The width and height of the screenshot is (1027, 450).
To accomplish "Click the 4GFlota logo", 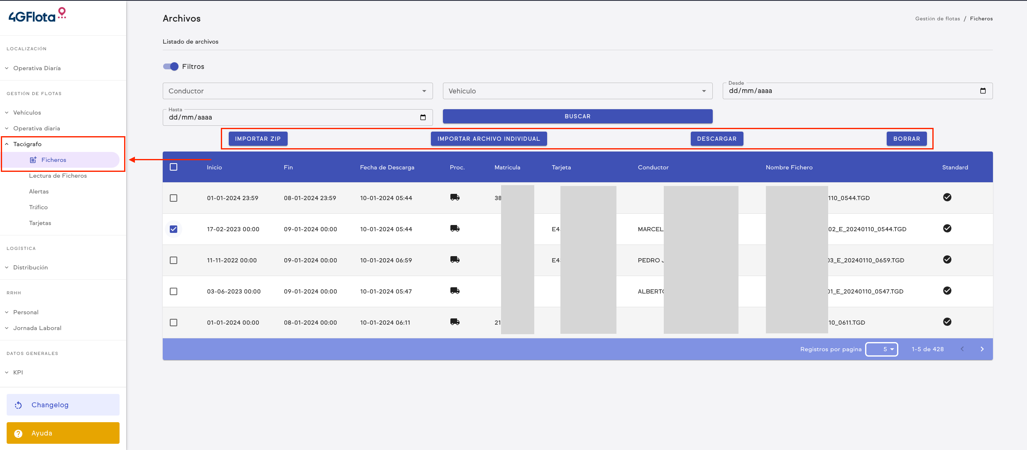I will pos(37,15).
